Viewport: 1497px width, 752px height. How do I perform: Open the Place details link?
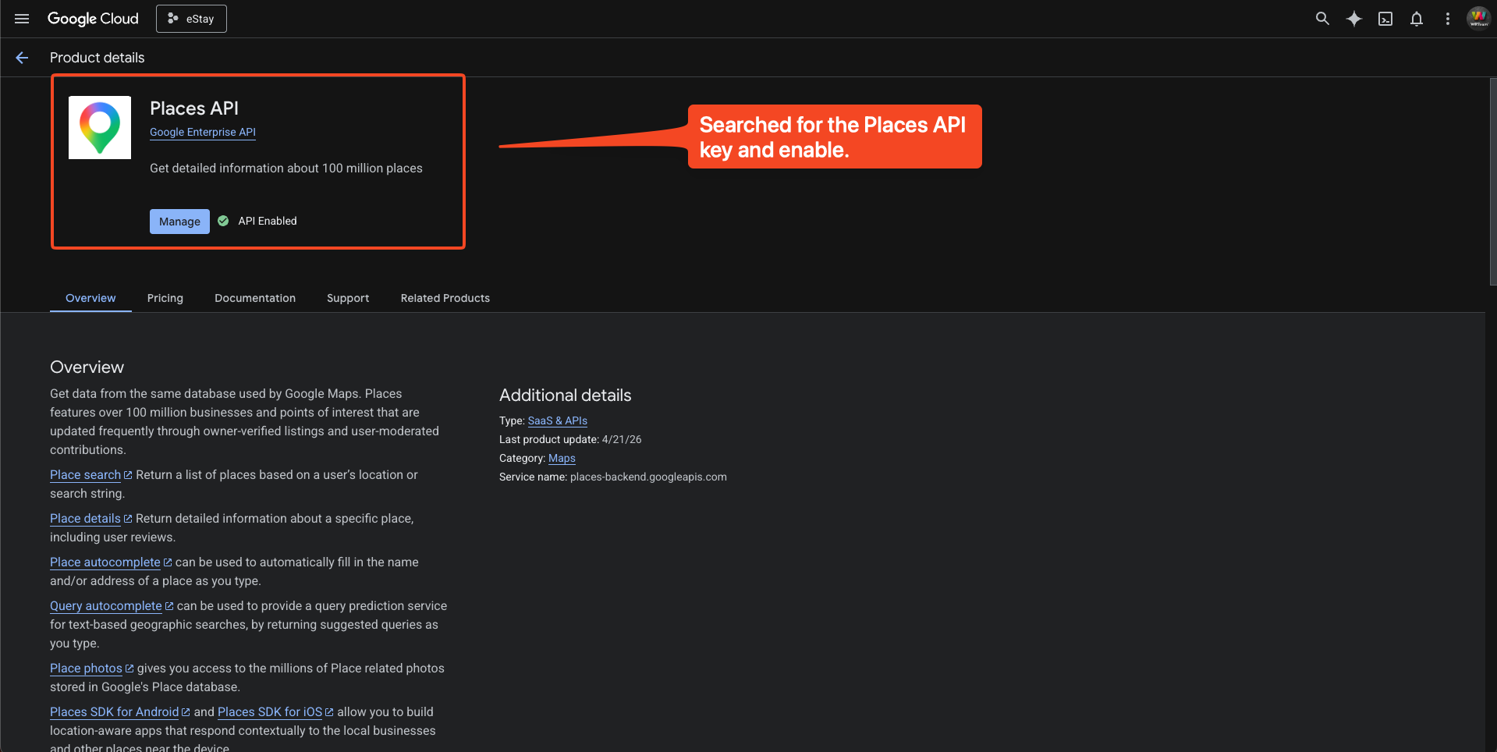tap(85, 519)
